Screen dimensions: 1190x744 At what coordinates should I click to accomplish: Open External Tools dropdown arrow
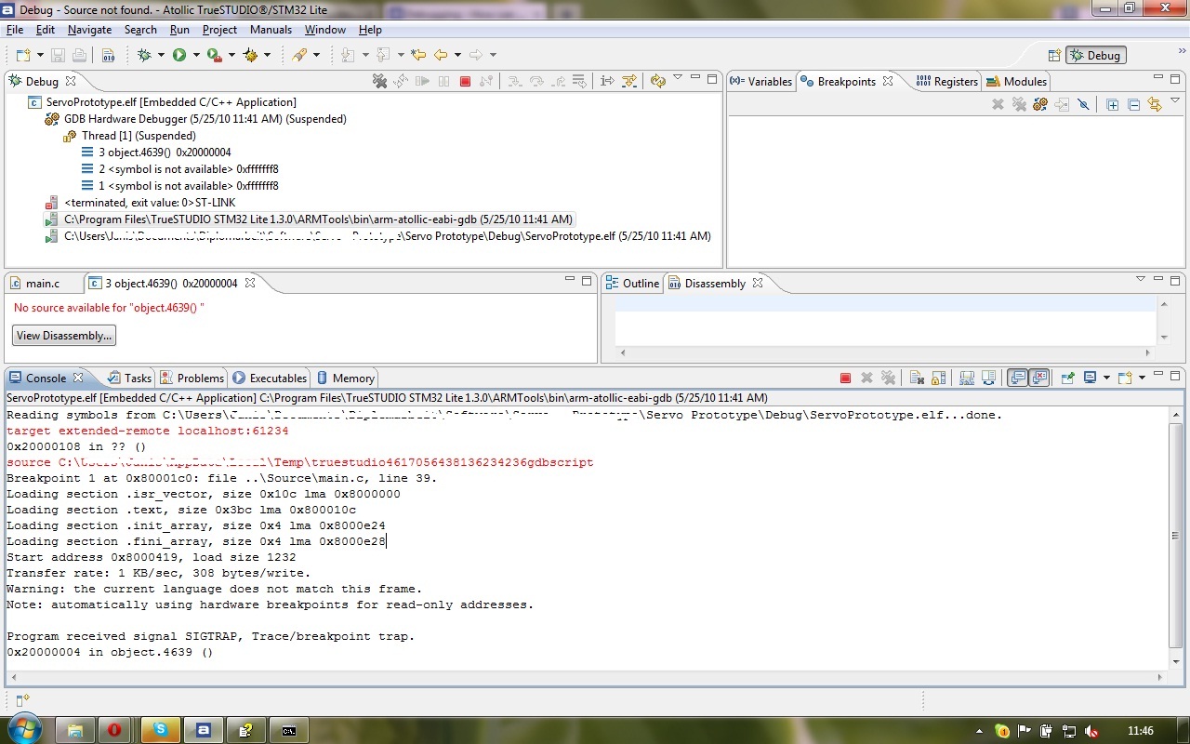pos(231,55)
